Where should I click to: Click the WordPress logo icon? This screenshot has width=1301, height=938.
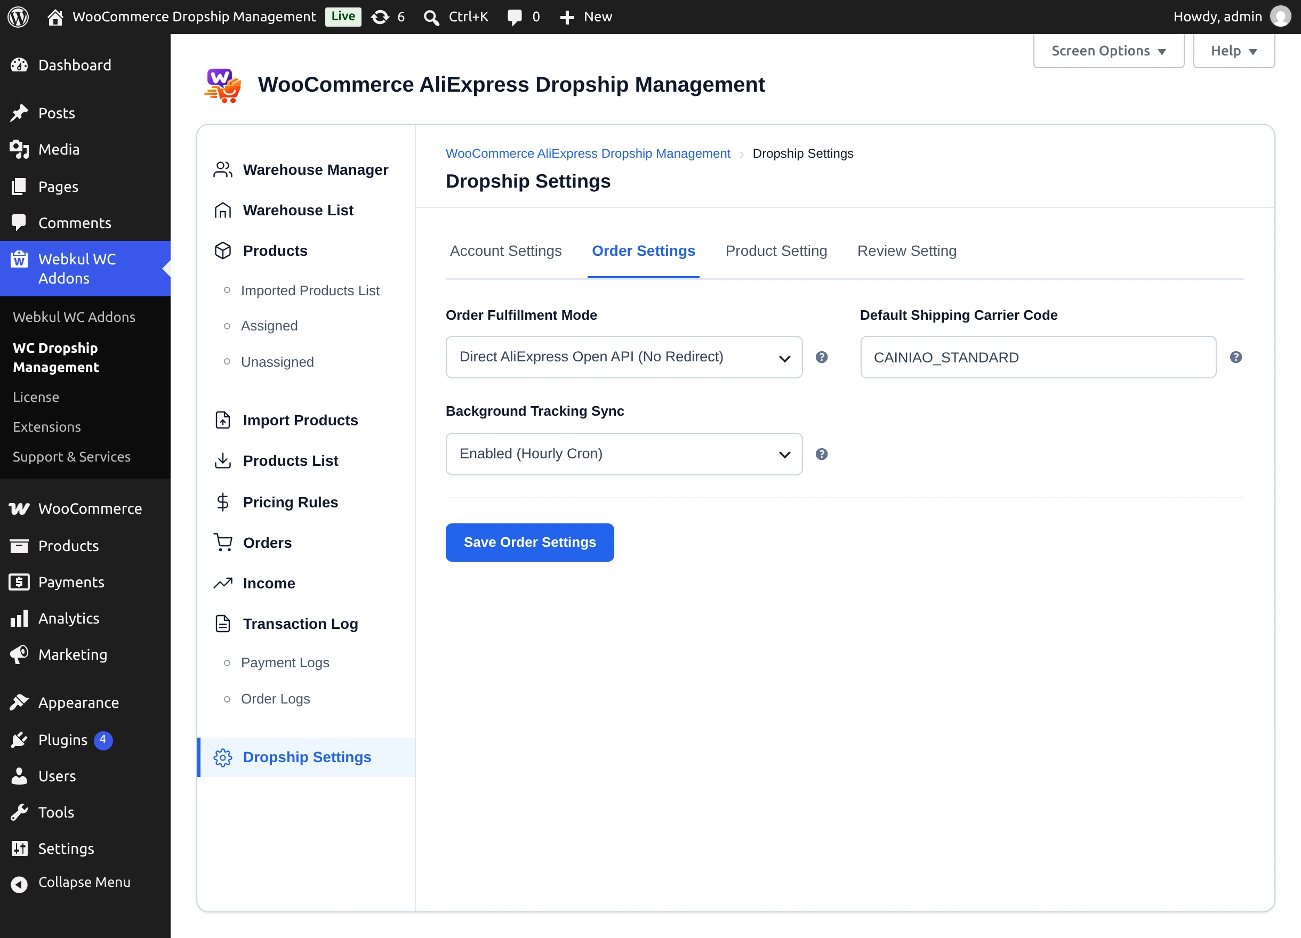pyautogui.click(x=18, y=17)
